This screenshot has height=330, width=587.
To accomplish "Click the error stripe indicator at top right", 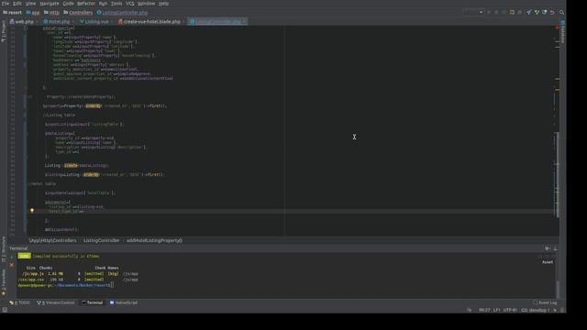I will point(557,27).
